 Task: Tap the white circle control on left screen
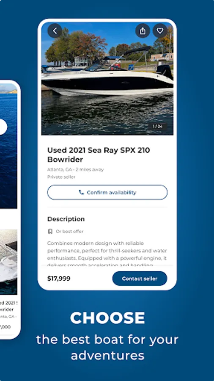[3, 127]
